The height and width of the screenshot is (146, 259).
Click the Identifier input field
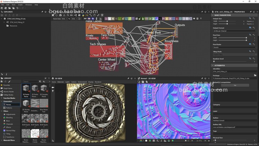coord(235,72)
